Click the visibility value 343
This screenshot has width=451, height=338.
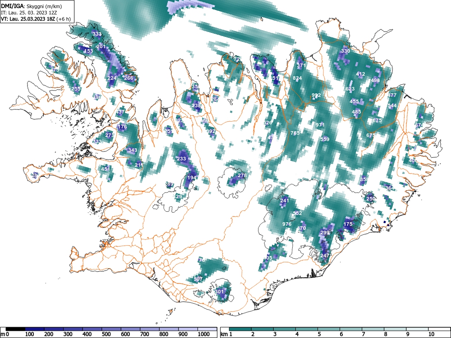click(133, 151)
